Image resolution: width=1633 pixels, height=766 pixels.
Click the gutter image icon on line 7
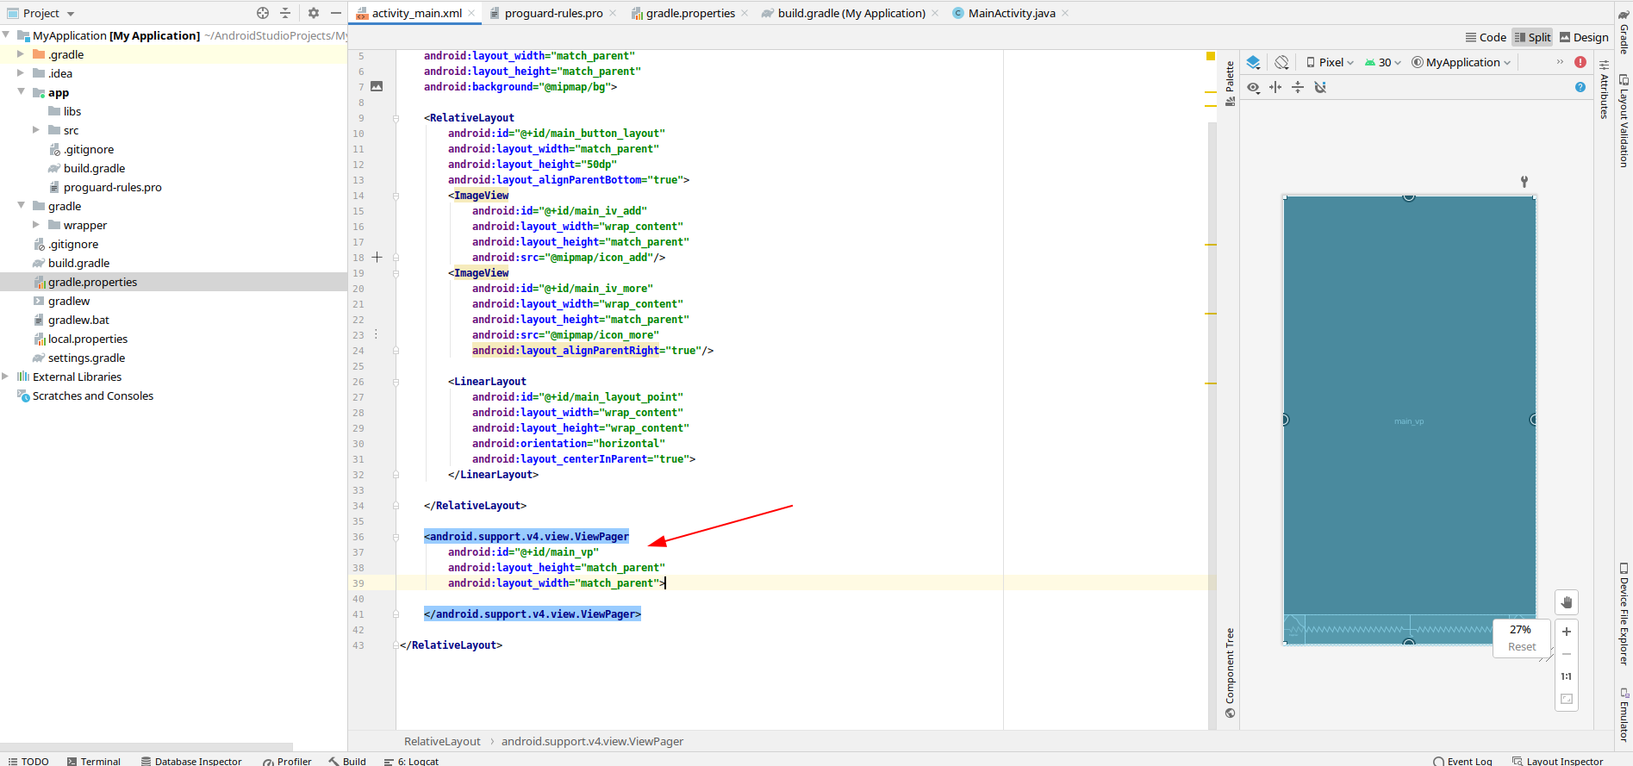coord(377,86)
